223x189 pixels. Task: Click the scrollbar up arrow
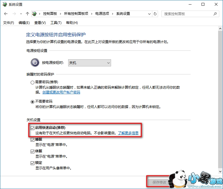tap(220, 29)
